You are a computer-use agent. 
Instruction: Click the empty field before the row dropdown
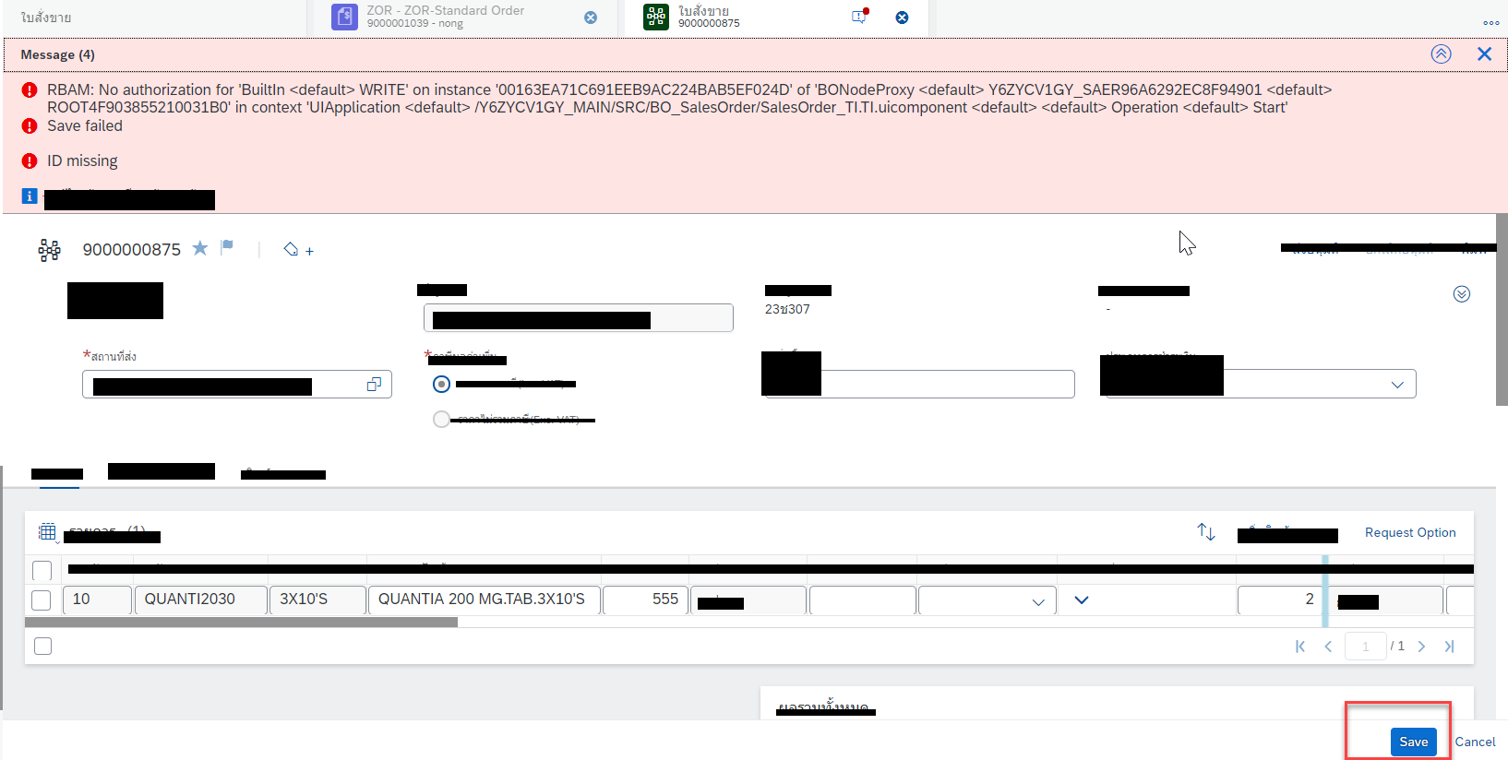click(862, 600)
